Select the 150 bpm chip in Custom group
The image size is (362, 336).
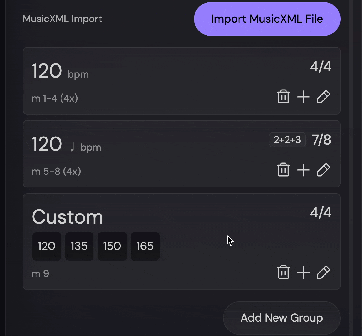(x=112, y=246)
